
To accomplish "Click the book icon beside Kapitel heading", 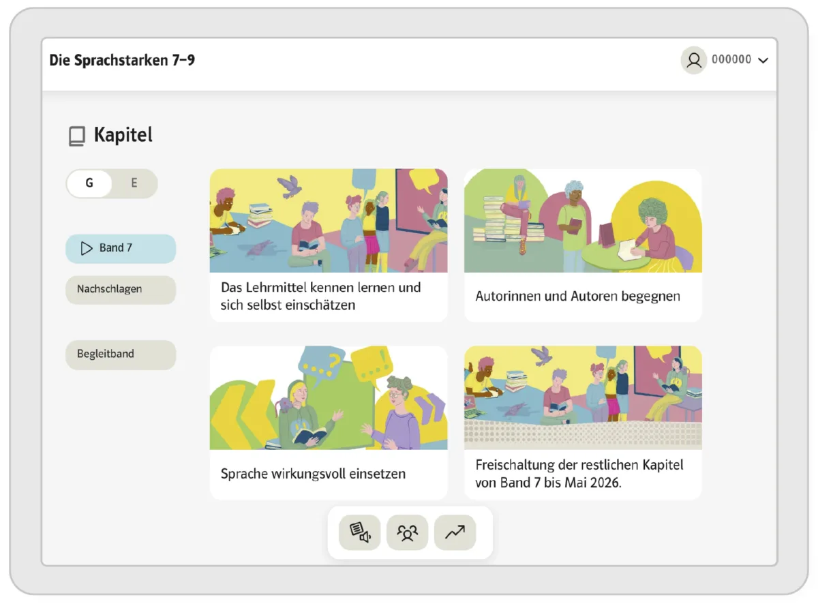I will tap(76, 136).
